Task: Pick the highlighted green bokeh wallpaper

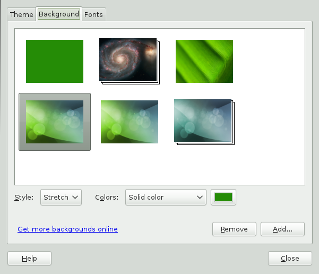Action: coord(55,122)
